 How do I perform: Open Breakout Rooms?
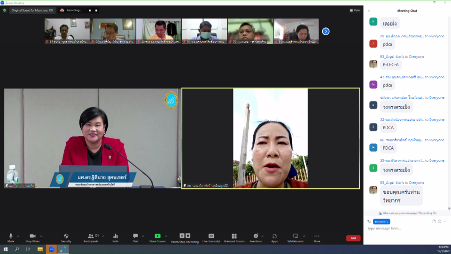point(234,238)
